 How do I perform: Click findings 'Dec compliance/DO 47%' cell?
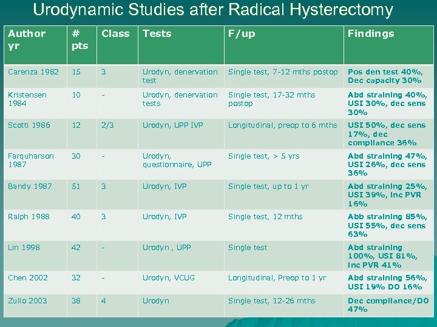point(388,305)
